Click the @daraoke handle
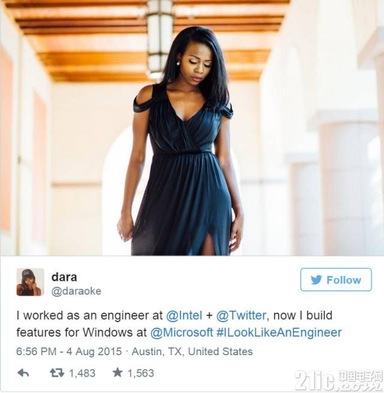This screenshot has width=384, height=393. [76, 291]
